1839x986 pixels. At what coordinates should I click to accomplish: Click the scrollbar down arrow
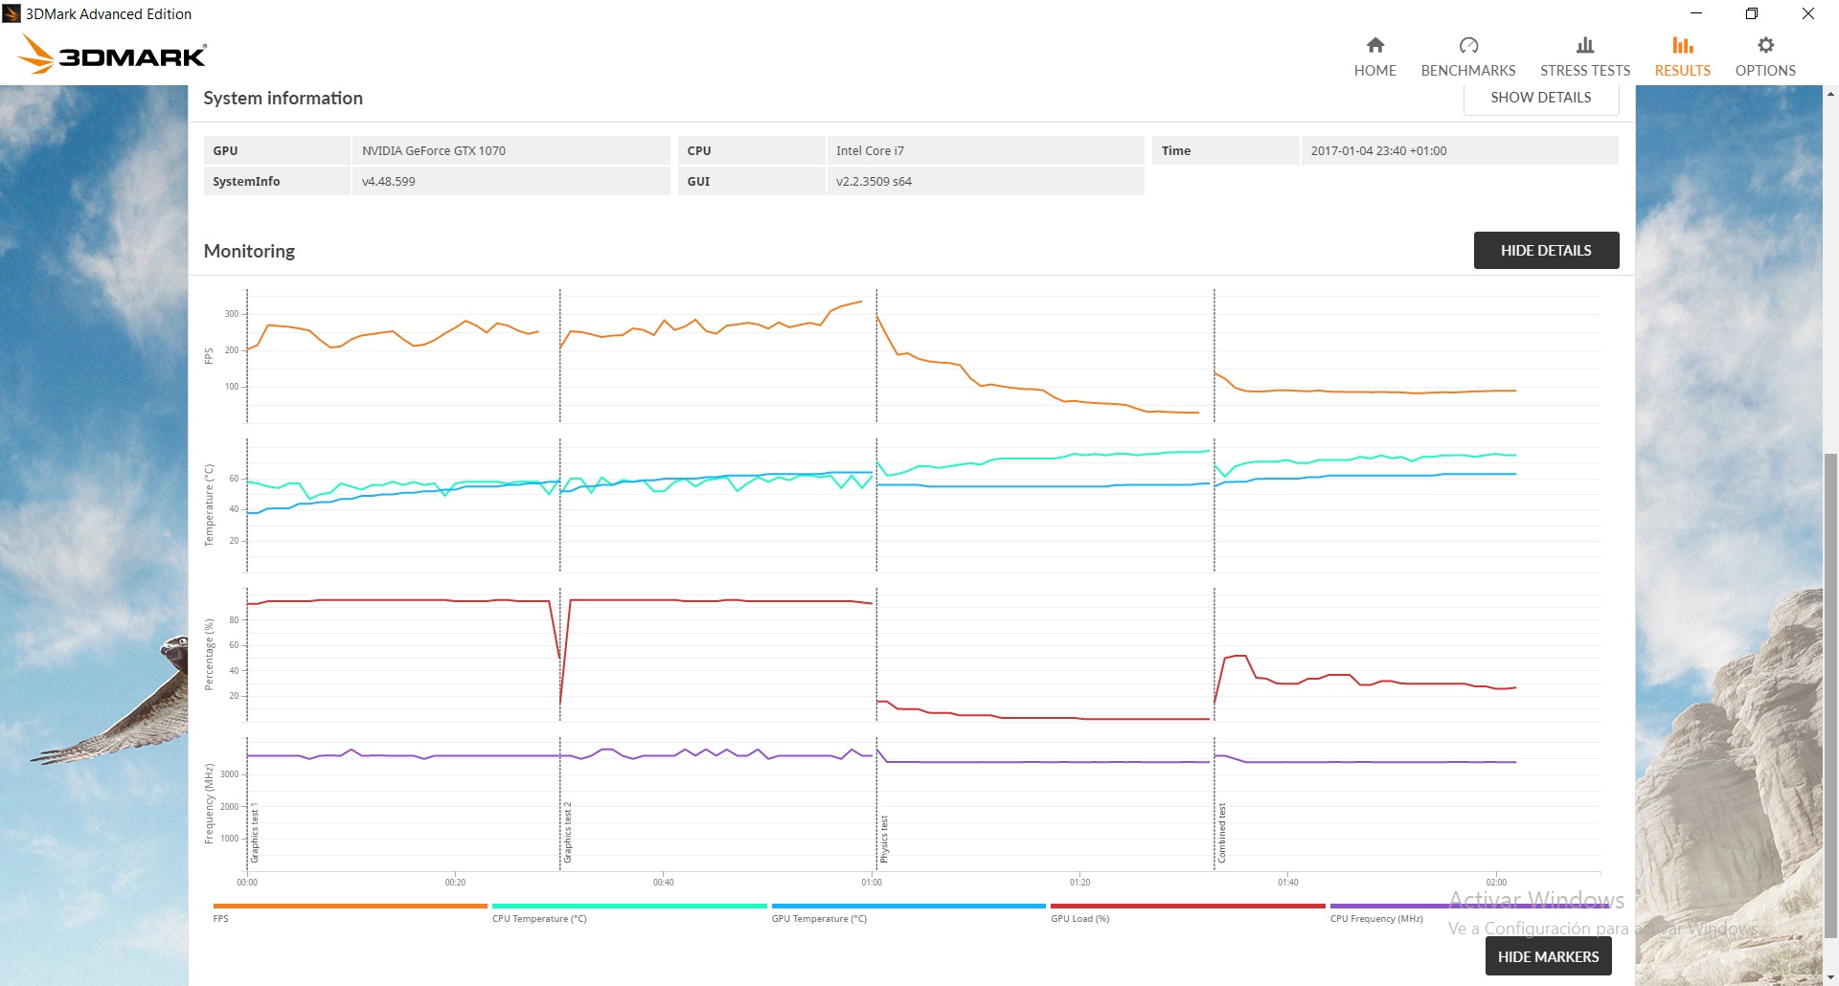[1830, 977]
